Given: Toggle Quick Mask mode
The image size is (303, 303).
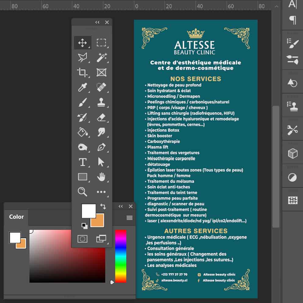Looking at the screenshot, I should [x=82, y=239].
